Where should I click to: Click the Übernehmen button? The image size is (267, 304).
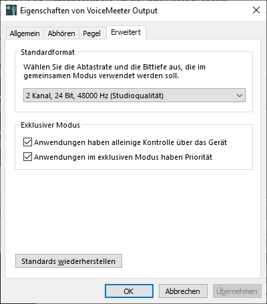point(237,291)
